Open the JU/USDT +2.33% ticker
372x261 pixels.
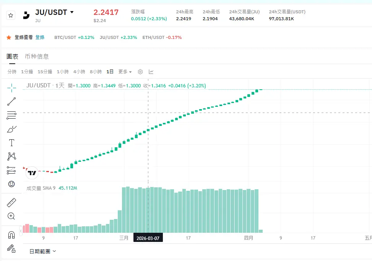pyautogui.click(x=119, y=37)
